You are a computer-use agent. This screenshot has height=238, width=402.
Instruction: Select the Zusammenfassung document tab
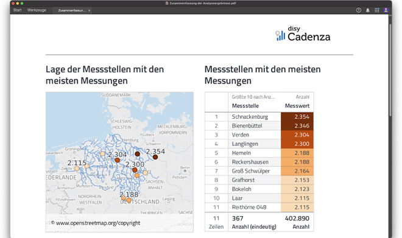pos(72,10)
